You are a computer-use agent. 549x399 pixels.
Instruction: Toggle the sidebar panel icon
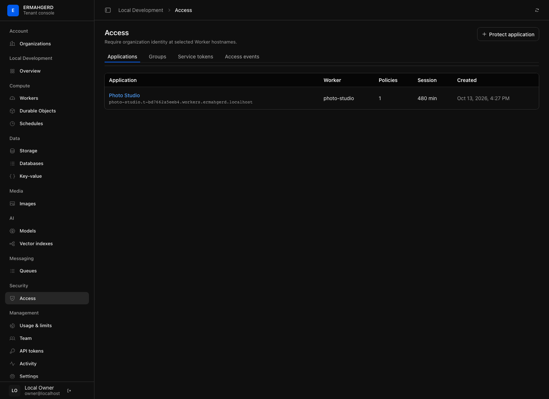[x=108, y=10]
